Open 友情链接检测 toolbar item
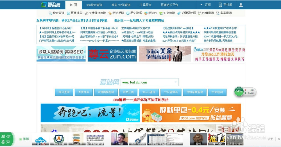The width and height of the screenshot is (281, 147). (x=95, y=13)
